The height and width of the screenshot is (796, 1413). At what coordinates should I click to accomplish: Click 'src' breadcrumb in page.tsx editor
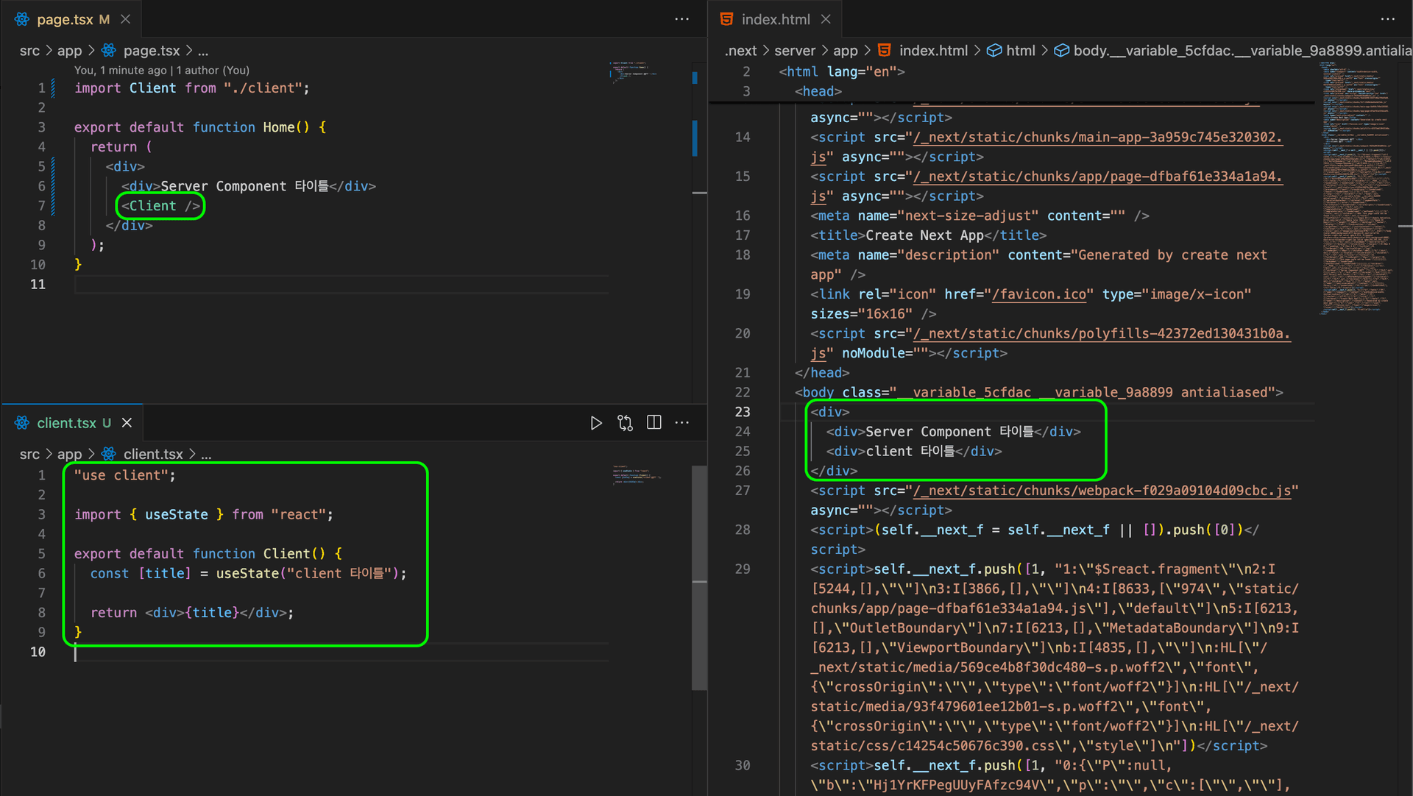[29, 51]
